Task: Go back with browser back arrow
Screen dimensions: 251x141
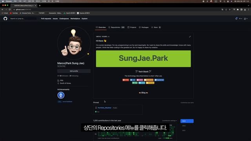Action: click(2, 9)
